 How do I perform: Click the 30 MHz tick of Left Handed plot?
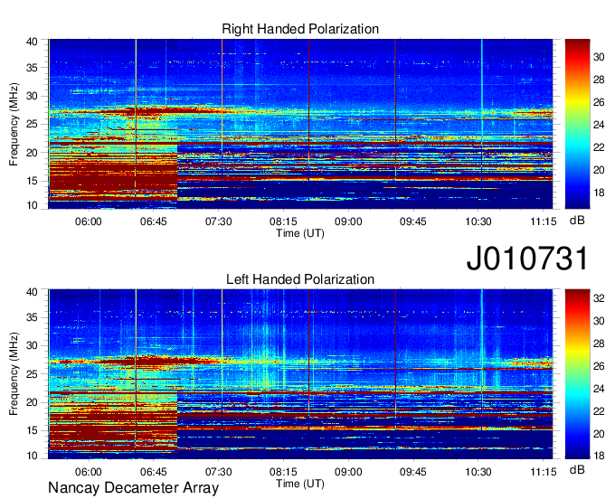click(x=32, y=345)
